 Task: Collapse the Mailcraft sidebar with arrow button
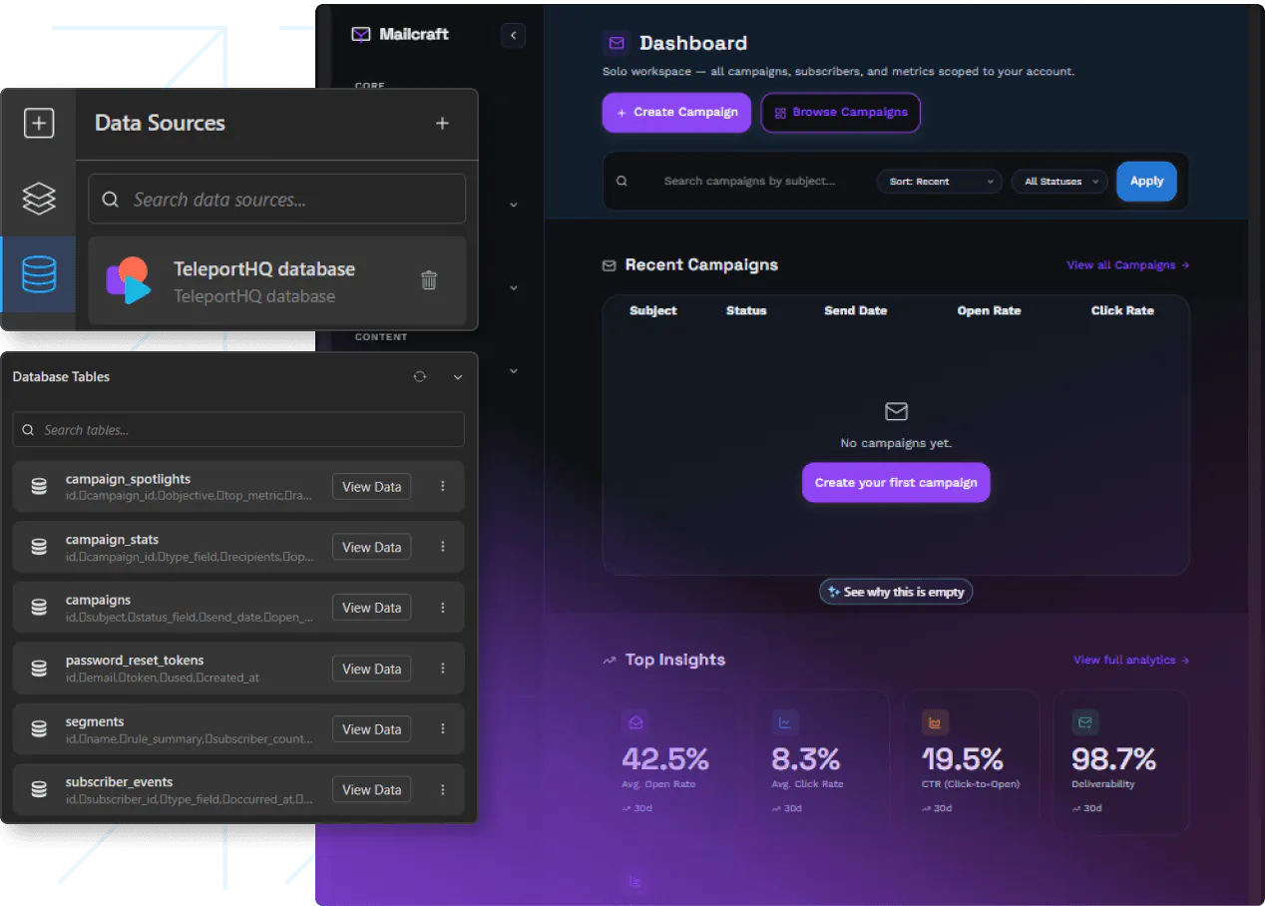[x=513, y=35]
